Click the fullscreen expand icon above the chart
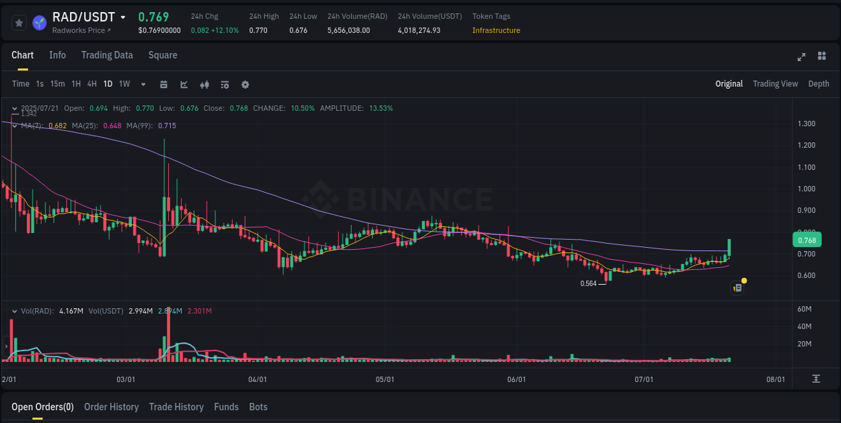 coord(801,58)
